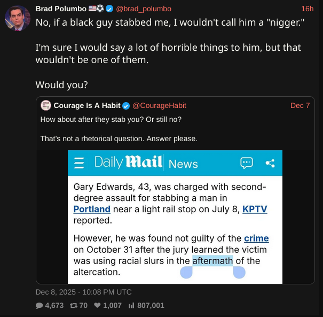The width and height of the screenshot is (323, 317).
Task: Click the heart like icon
Action: 97,305
